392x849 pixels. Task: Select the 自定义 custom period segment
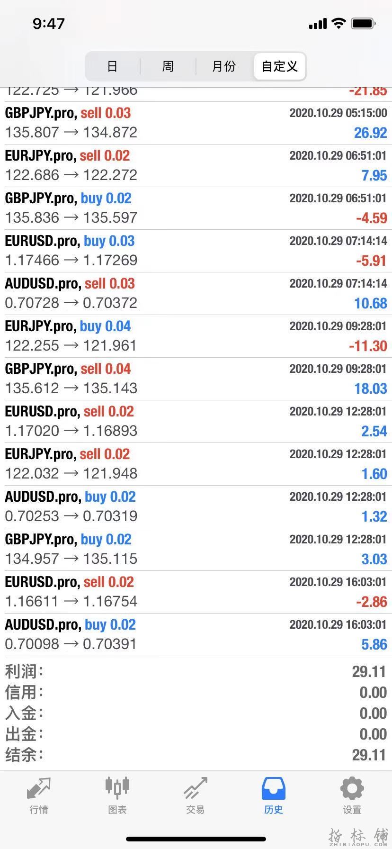[280, 66]
